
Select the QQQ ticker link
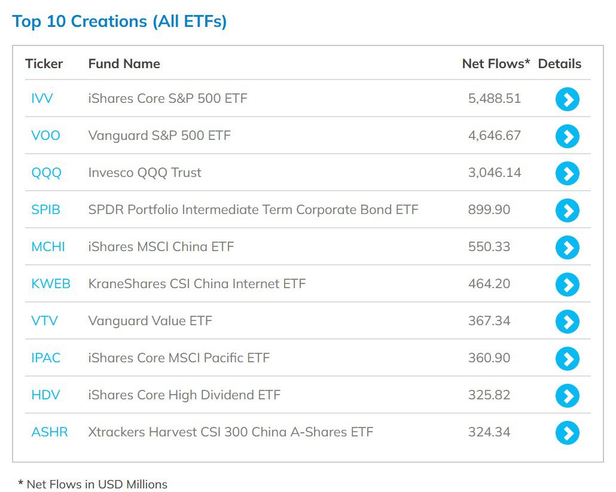point(46,173)
